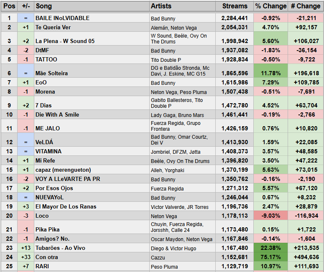Select the VeLDÁ song cell

tap(92, 140)
